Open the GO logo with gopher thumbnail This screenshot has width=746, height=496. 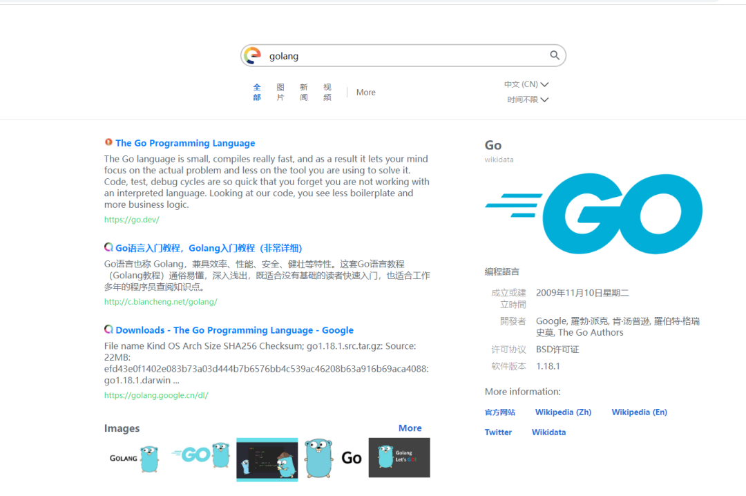(x=201, y=455)
